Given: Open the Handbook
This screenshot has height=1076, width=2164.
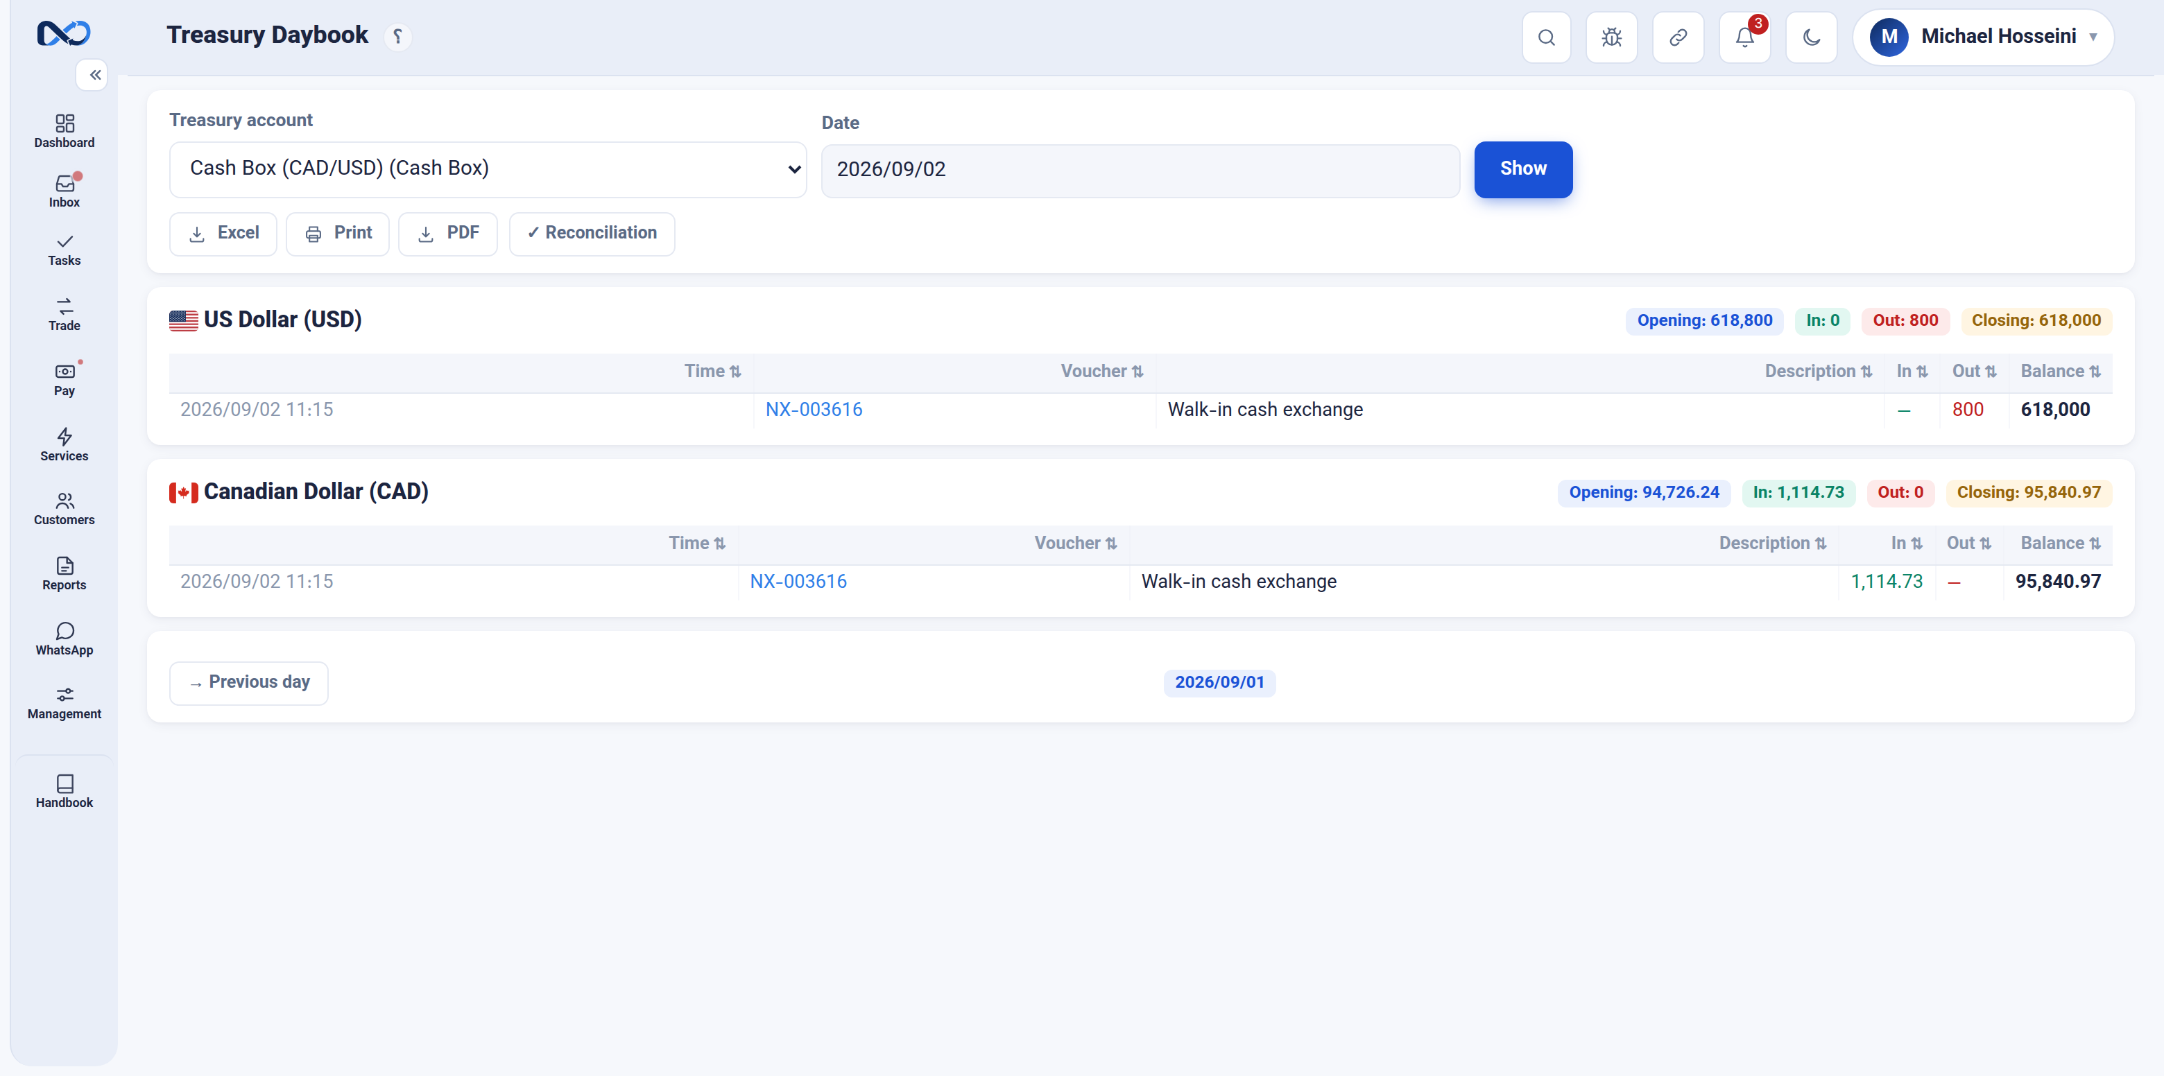Looking at the screenshot, I should click(64, 792).
